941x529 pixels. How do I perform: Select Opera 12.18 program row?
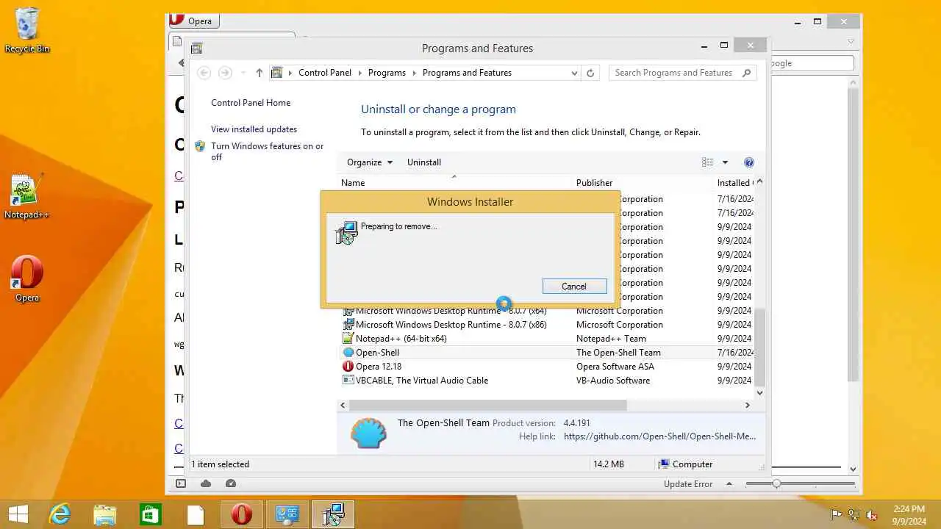tap(548, 367)
